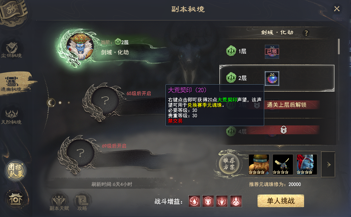Click the locked 65级后开启 dungeon slot
The height and width of the screenshot is (217, 351).
click(x=105, y=100)
